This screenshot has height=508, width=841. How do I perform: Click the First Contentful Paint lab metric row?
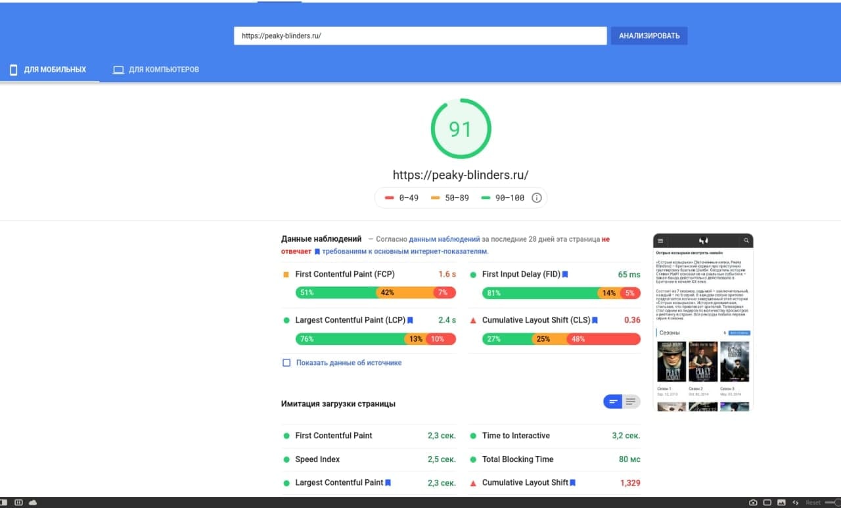[369, 436]
